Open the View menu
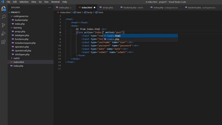This screenshot has width=222, height=125. [x=34, y=2]
